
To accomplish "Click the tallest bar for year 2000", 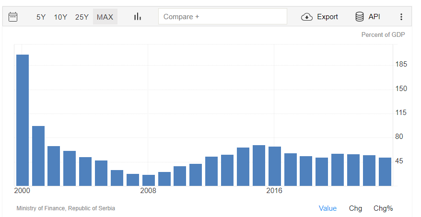I will (23, 120).
